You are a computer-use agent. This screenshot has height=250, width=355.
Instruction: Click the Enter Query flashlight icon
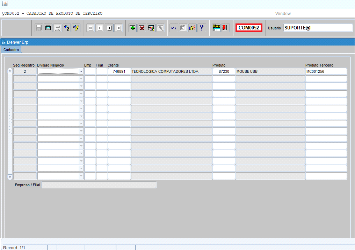tap(67, 28)
